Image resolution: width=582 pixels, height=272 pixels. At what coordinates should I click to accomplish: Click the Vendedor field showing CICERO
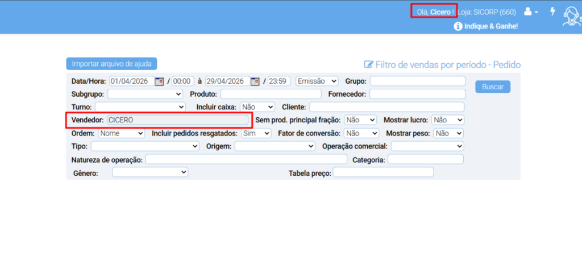click(x=178, y=119)
